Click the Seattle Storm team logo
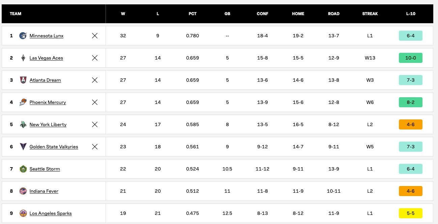The width and height of the screenshot is (438, 224). tap(23, 169)
